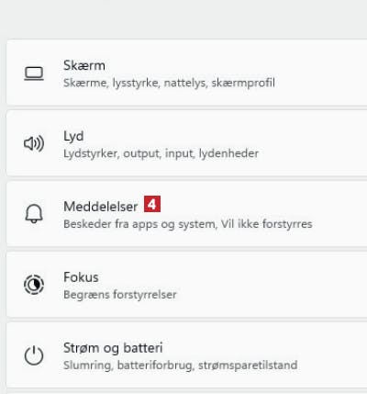This screenshot has width=367, height=394.
Task: Click the subtitle 'Begræns forstyrrelser'
Action: click(x=120, y=295)
